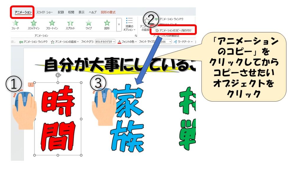The image size is (302, 170).
Task: Open the フォント name combo box
Action: (106, 42)
